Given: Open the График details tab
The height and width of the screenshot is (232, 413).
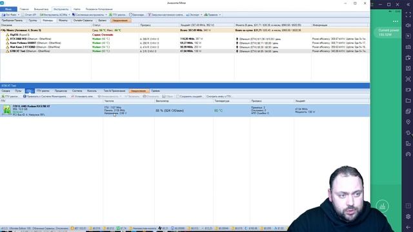Looking at the screenshot, I should 156,91.
